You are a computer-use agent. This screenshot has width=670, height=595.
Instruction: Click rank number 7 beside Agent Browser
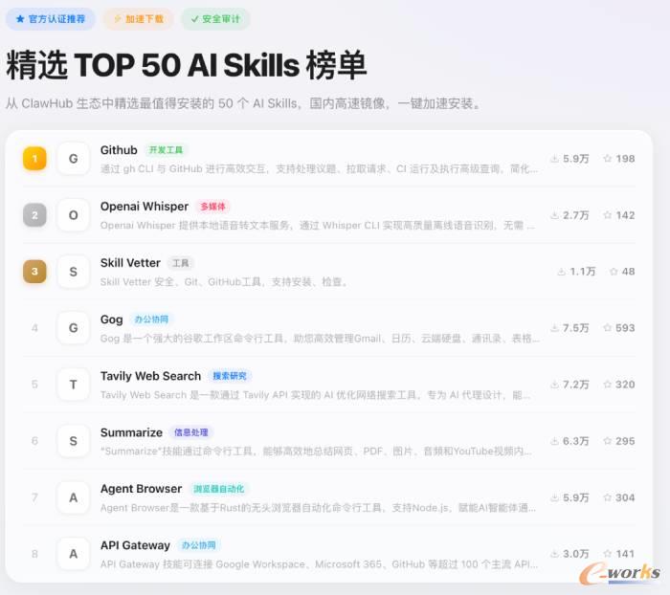34,497
